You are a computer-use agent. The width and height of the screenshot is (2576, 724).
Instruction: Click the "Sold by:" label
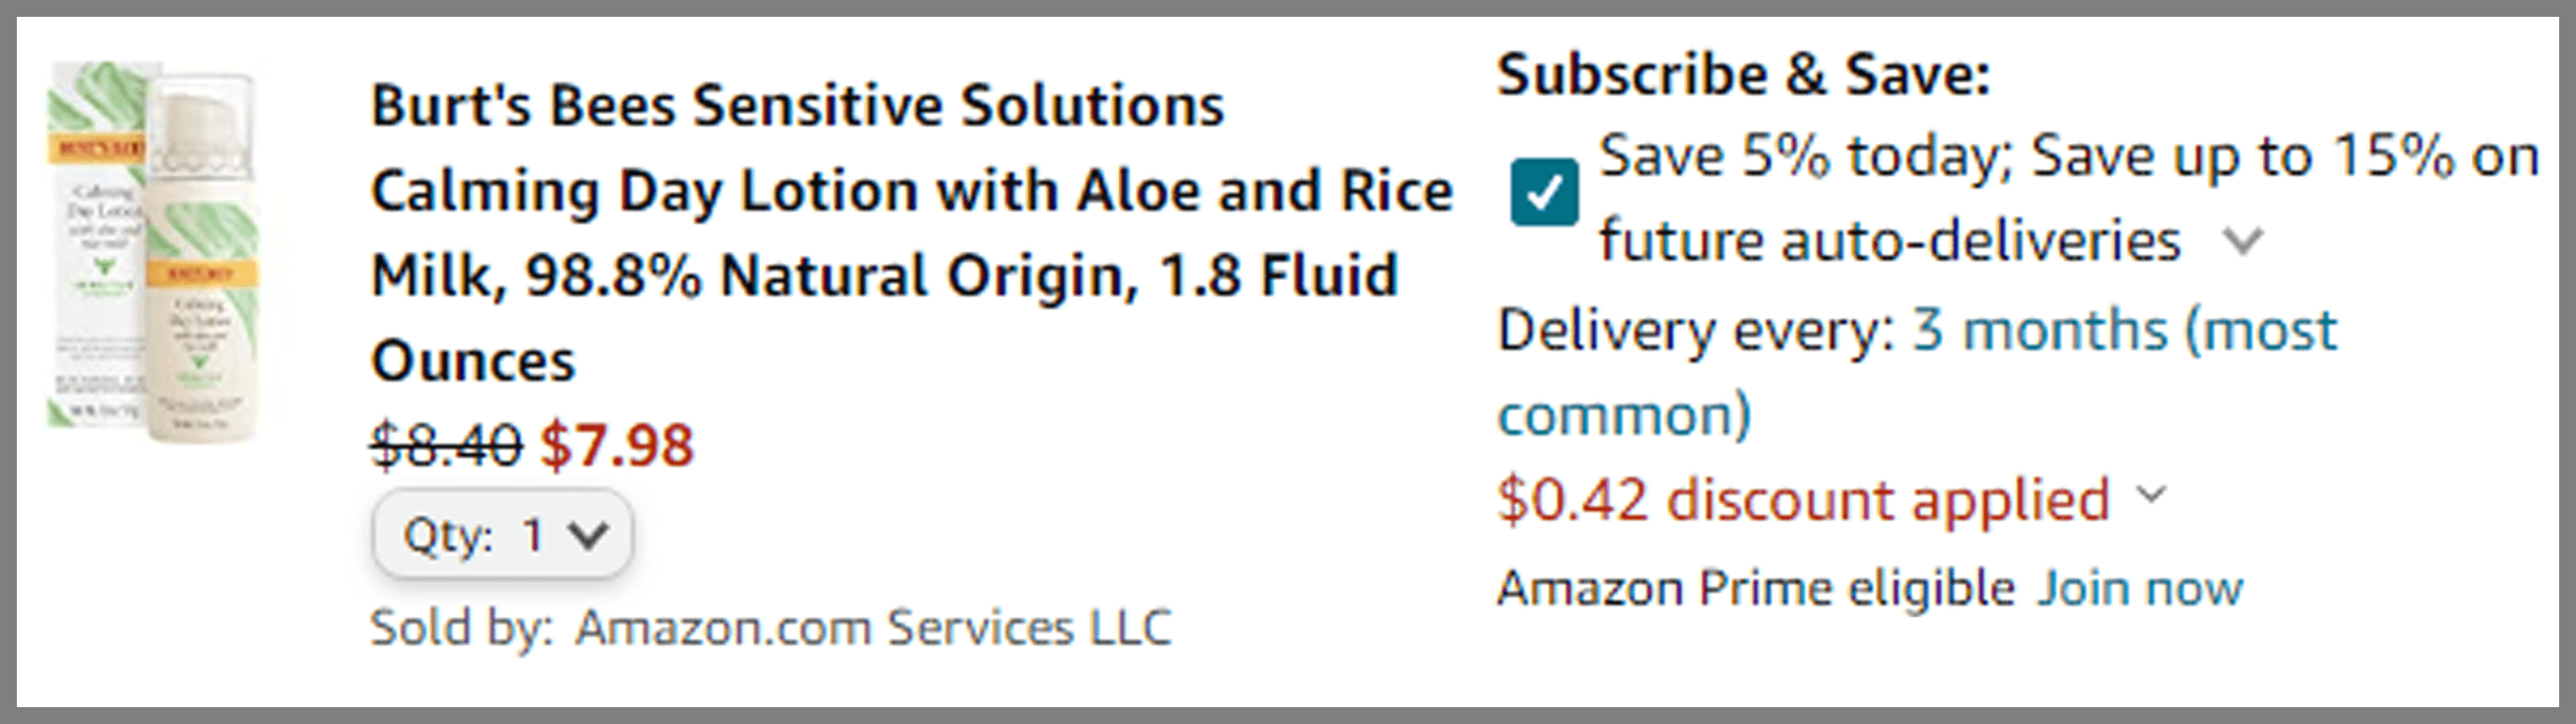coord(460,628)
